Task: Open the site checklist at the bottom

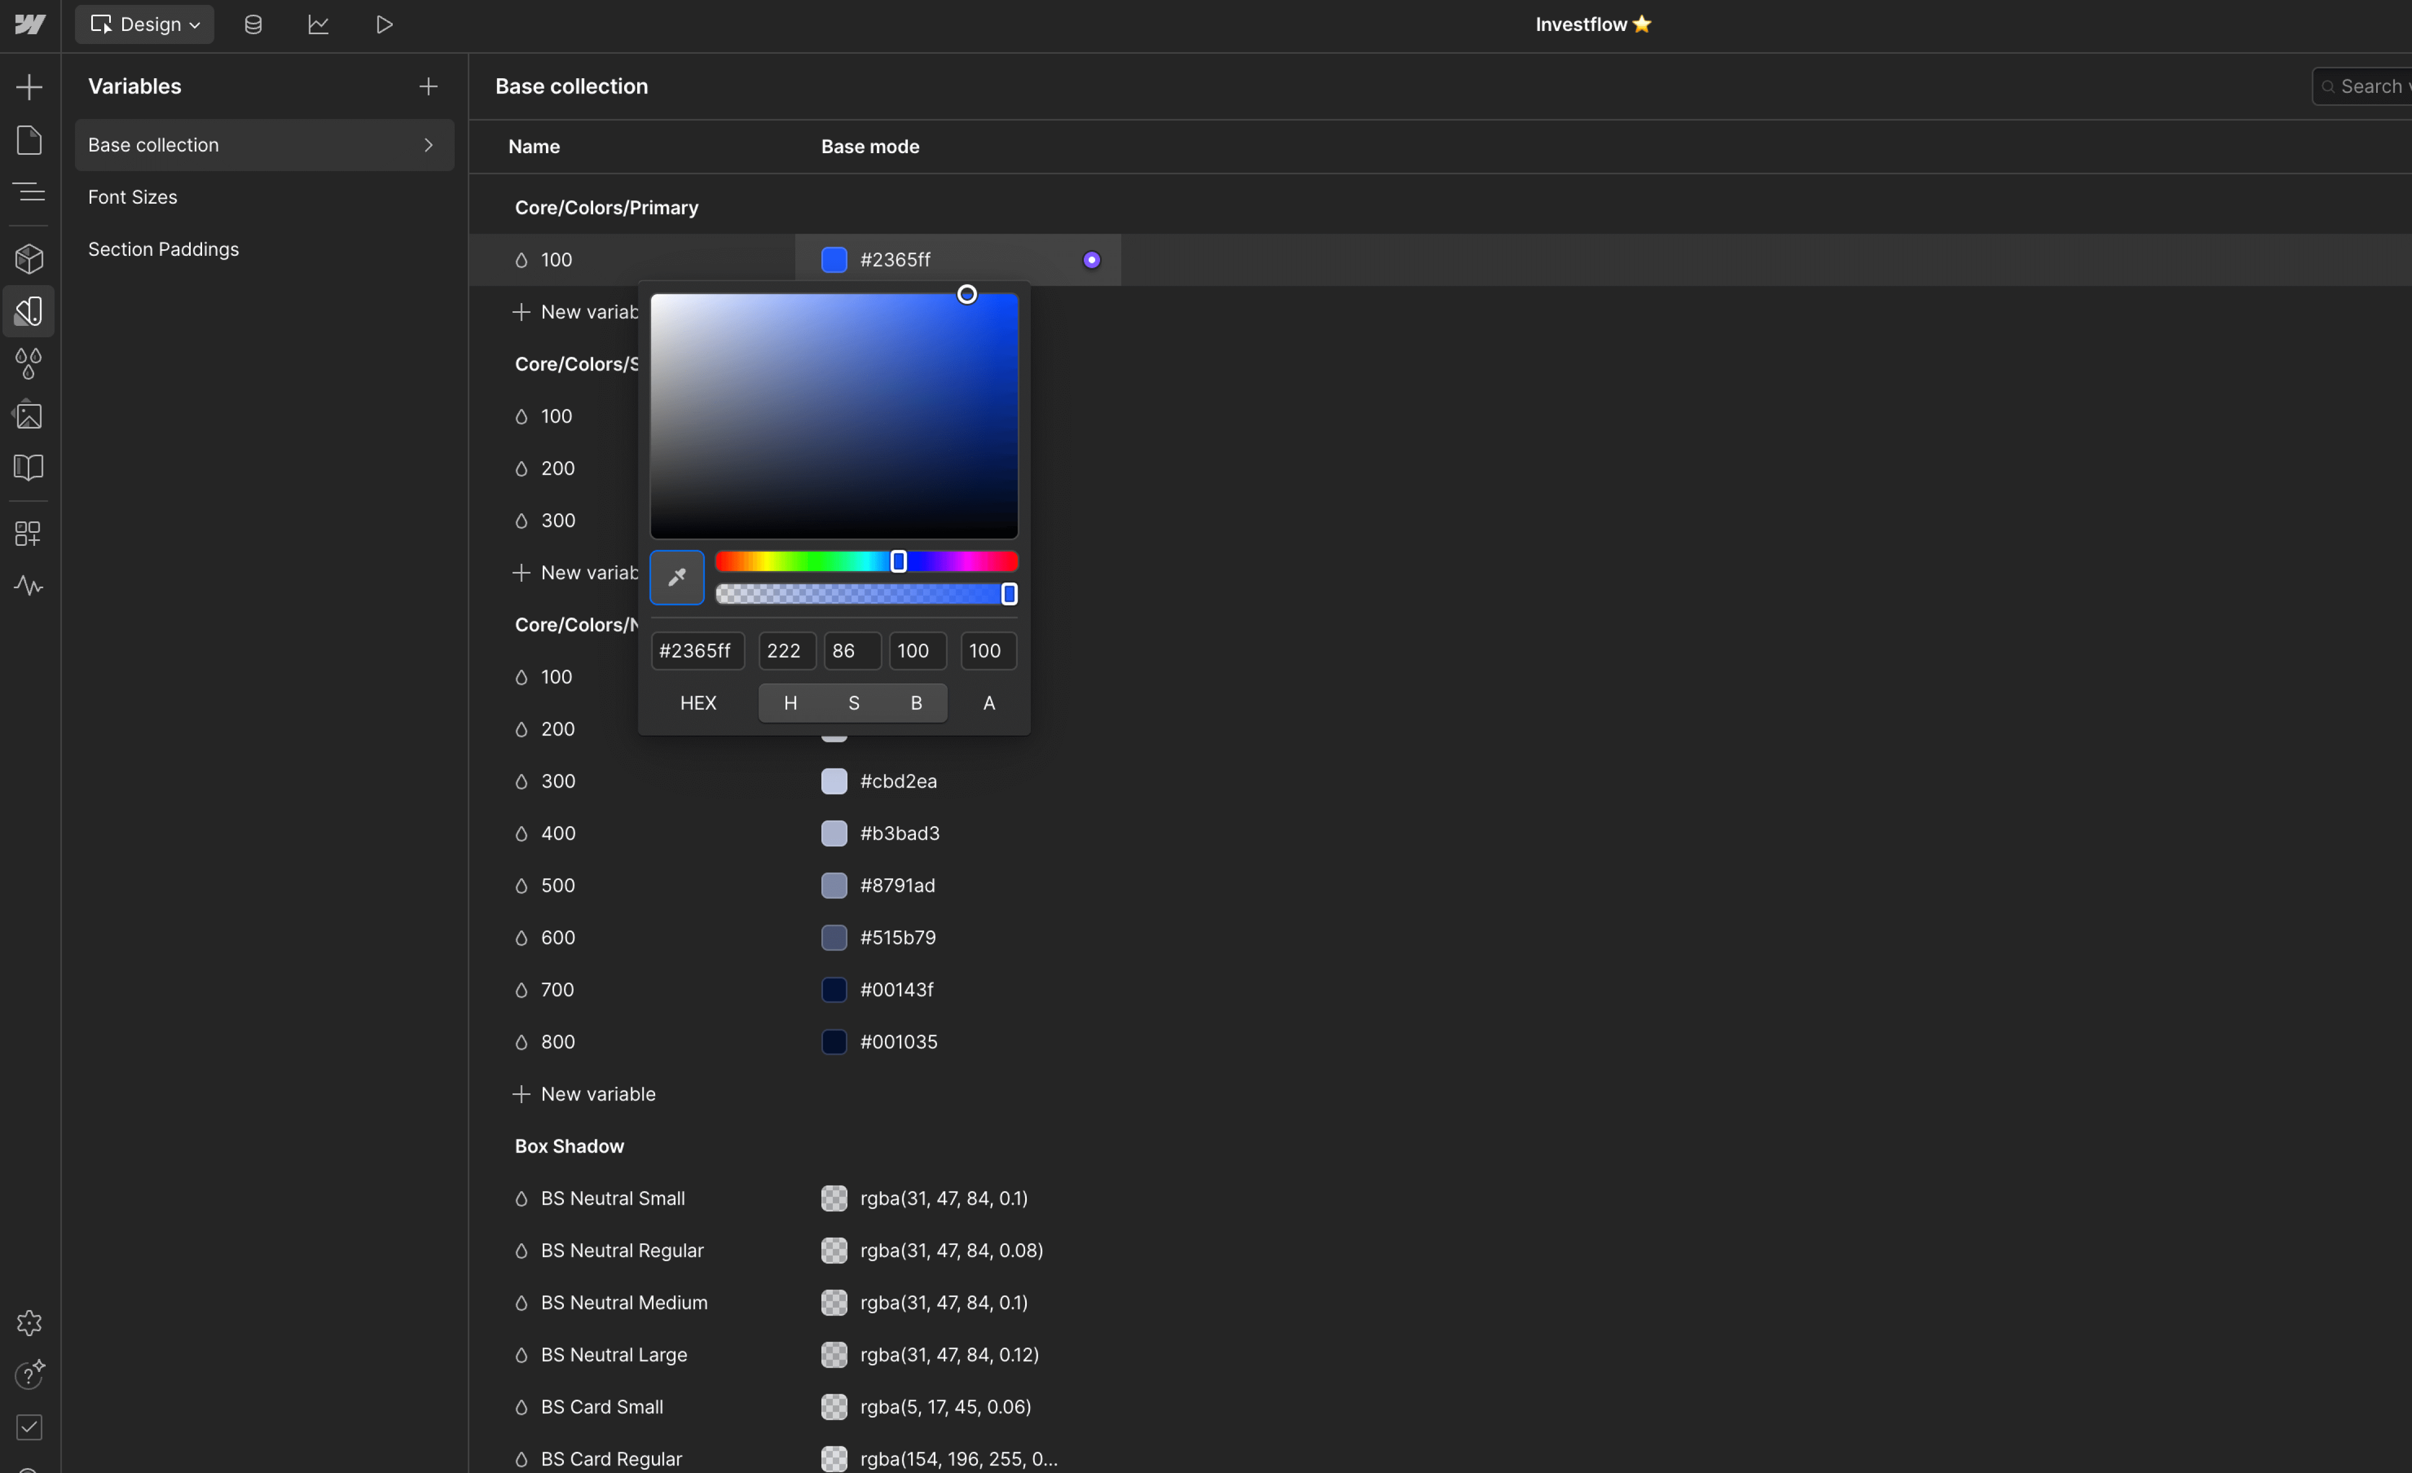Action: [28, 1427]
